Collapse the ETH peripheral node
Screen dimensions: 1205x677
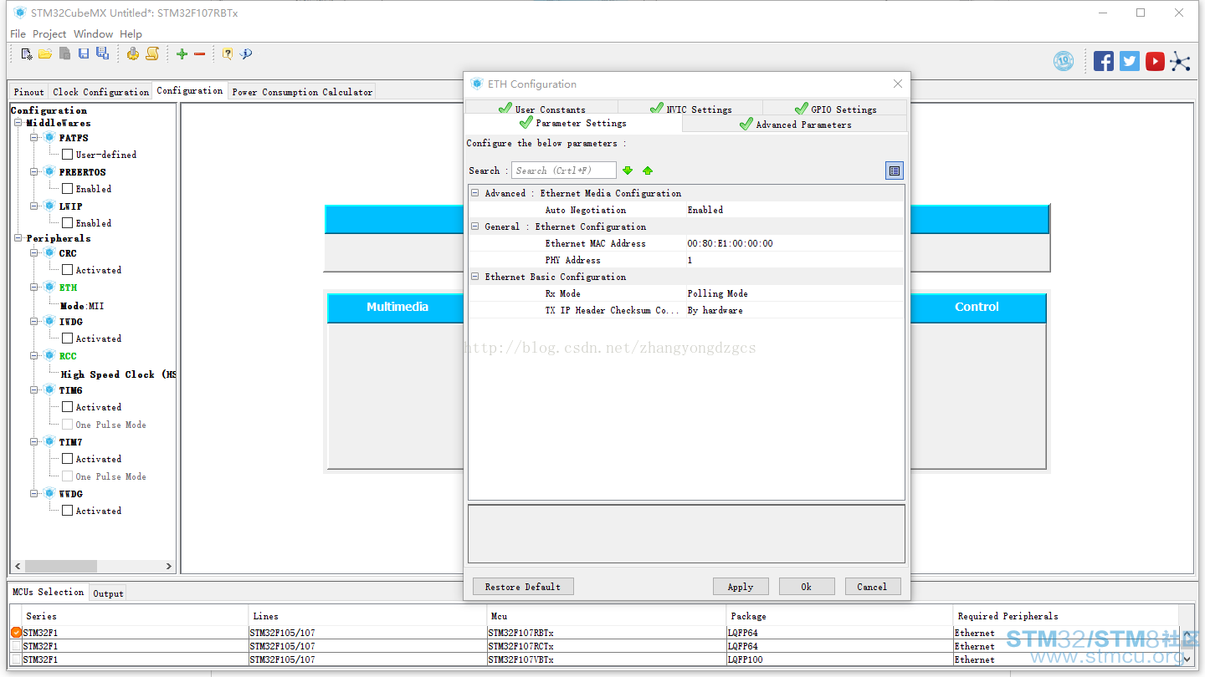[x=34, y=287]
